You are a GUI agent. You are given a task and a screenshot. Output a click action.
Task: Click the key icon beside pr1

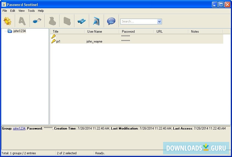(54, 41)
